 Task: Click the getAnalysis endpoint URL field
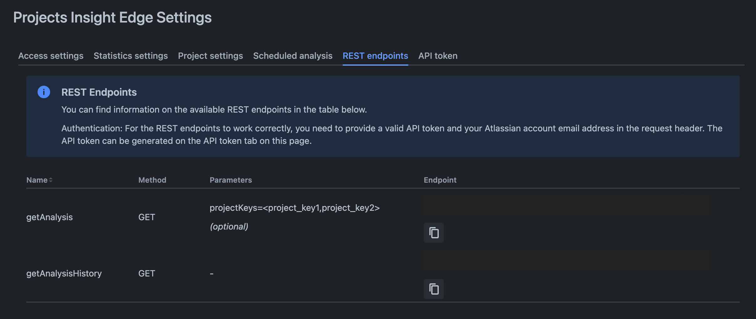pyautogui.click(x=566, y=205)
